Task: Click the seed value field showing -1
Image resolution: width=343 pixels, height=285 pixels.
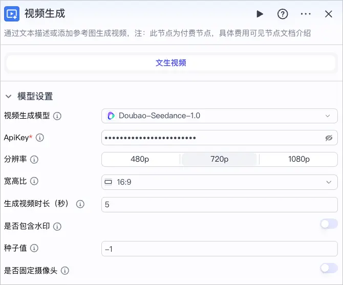Action: 220,249
